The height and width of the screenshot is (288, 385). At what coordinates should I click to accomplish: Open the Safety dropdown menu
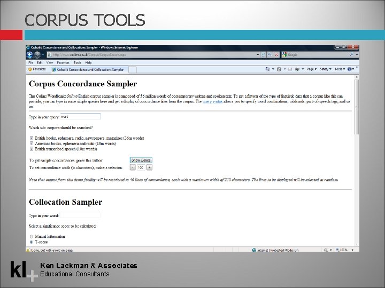[x=325, y=69]
